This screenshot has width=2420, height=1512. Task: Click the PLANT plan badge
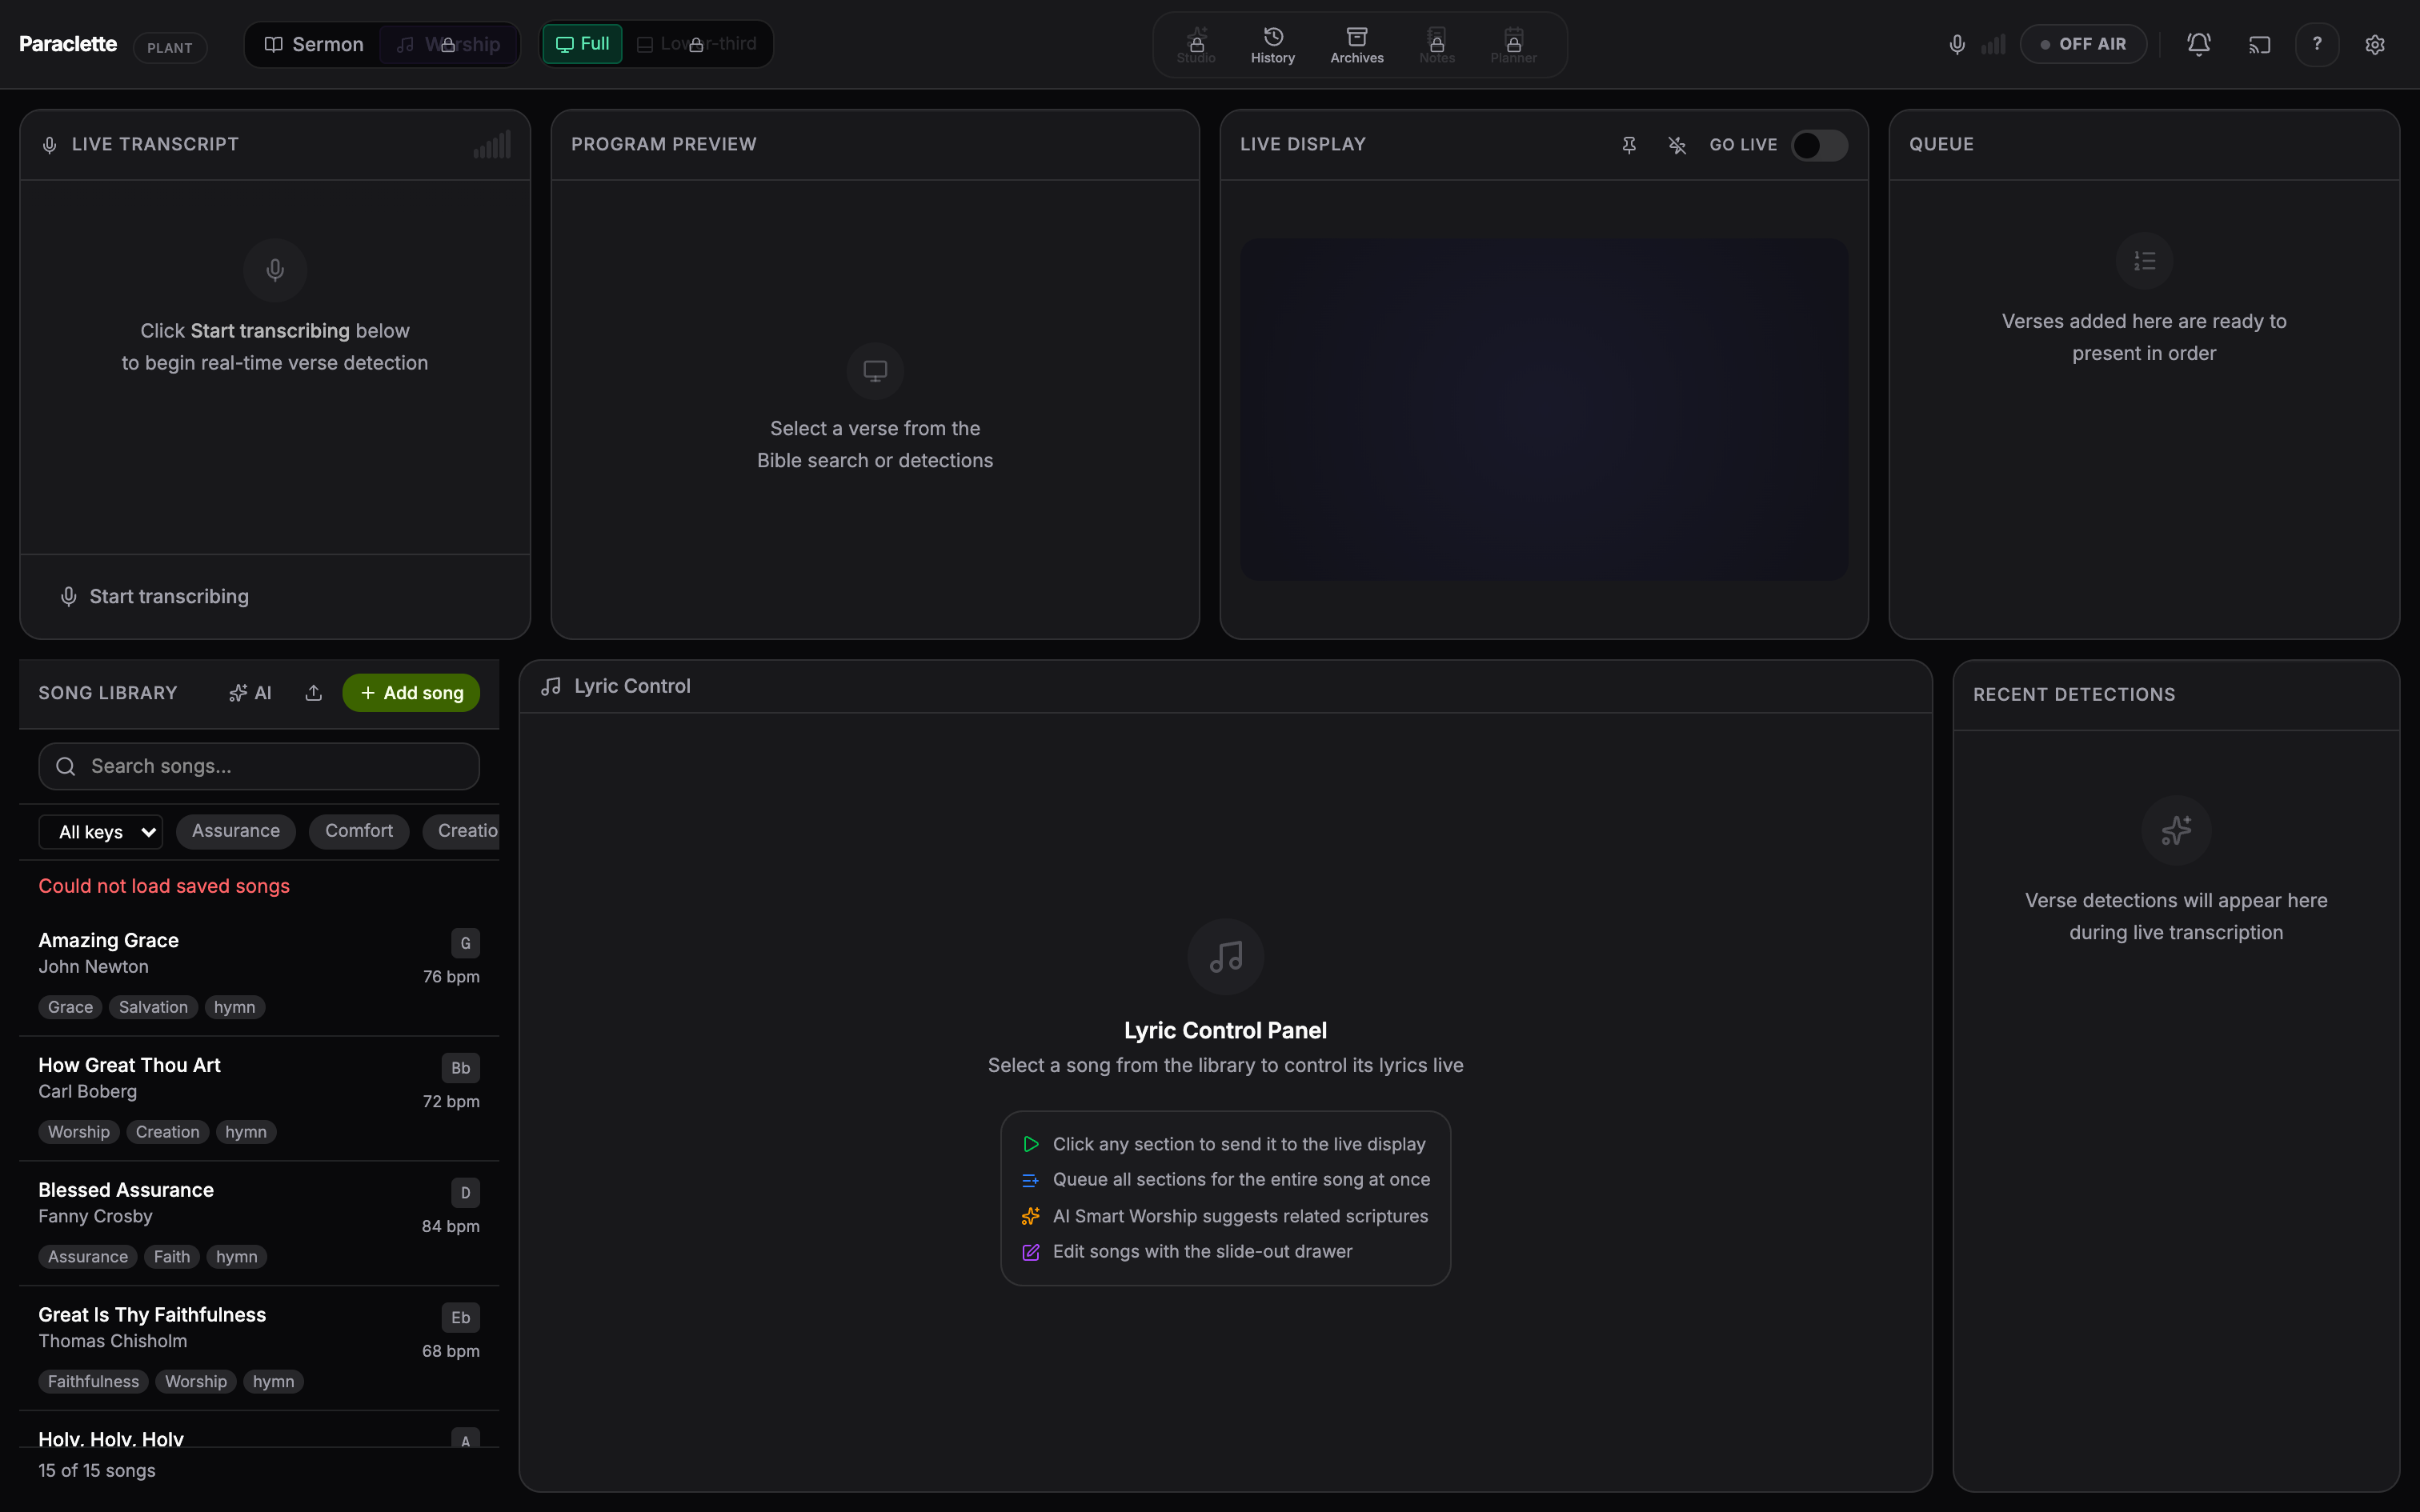[x=170, y=48]
